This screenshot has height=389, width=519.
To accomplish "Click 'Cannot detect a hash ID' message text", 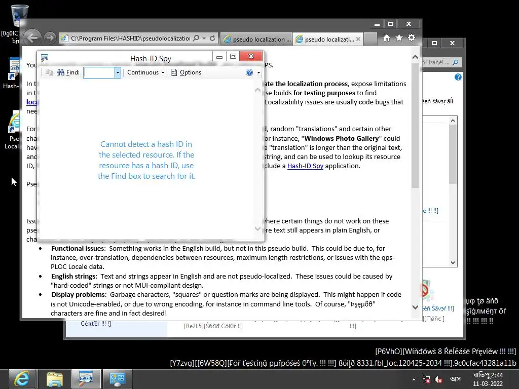I will click(146, 160).
